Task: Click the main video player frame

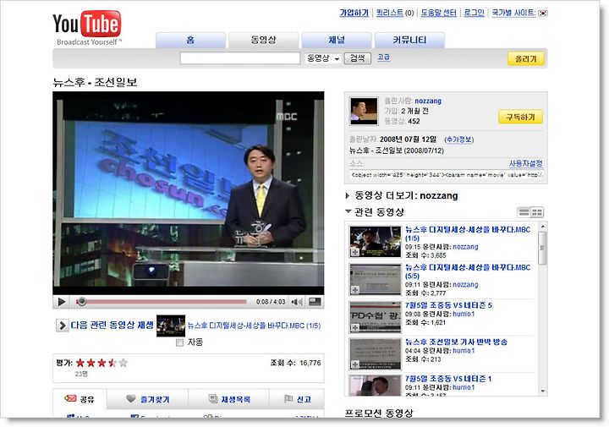Action: click(189, 193)
